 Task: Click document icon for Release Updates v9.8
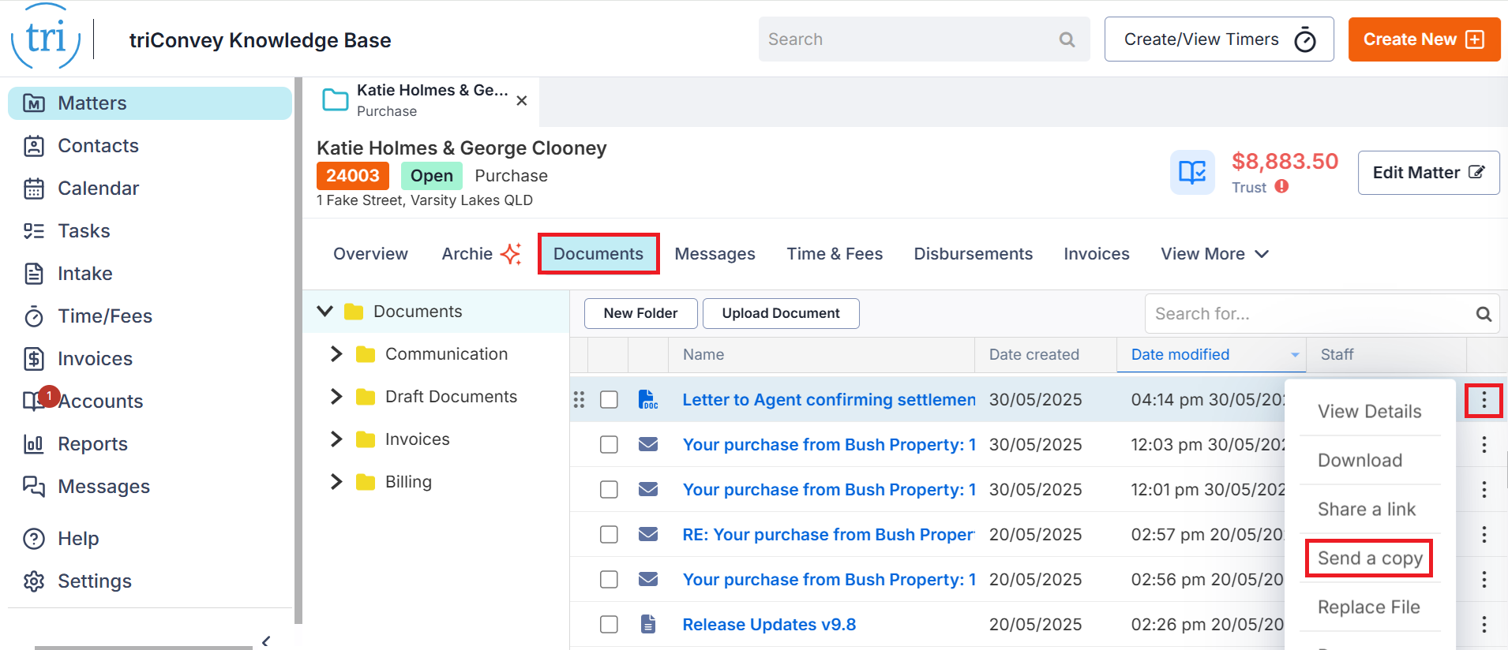tap(648, 625)
